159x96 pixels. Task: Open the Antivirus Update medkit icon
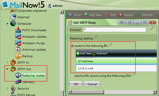[18, 49]
